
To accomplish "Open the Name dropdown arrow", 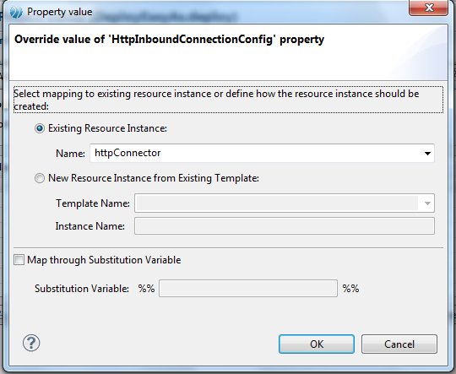I will tap(427, 154).
